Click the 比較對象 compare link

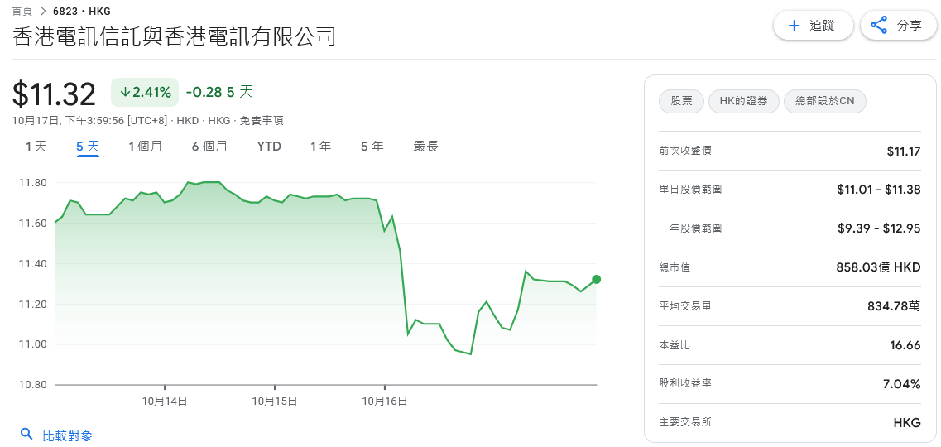tap(67, 435)
